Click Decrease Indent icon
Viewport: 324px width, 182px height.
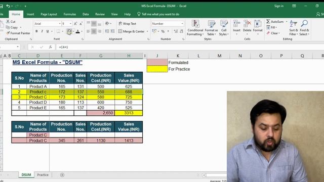coord(107,31)
